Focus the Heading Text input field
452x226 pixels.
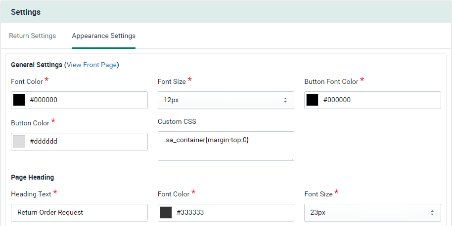click(79, 213)
